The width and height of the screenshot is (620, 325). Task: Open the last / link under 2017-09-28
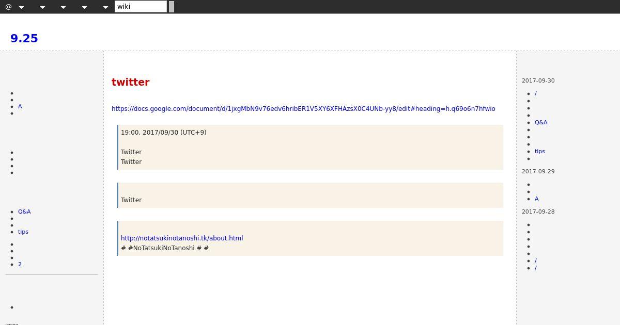536,268
